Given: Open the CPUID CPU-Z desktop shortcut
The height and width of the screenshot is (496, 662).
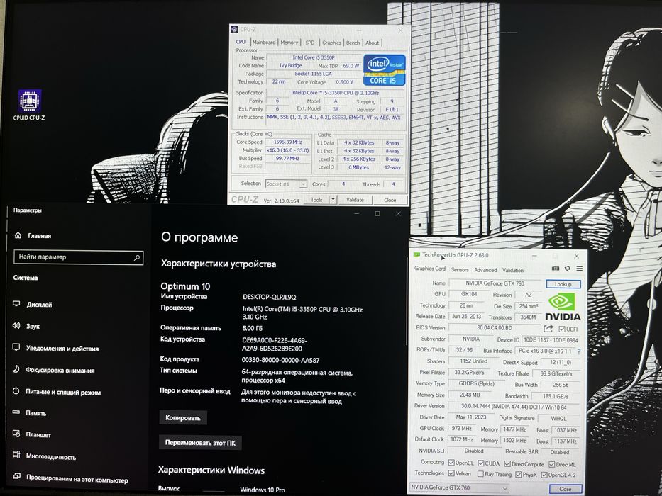Looking at the screenshot, I should 29,105.
